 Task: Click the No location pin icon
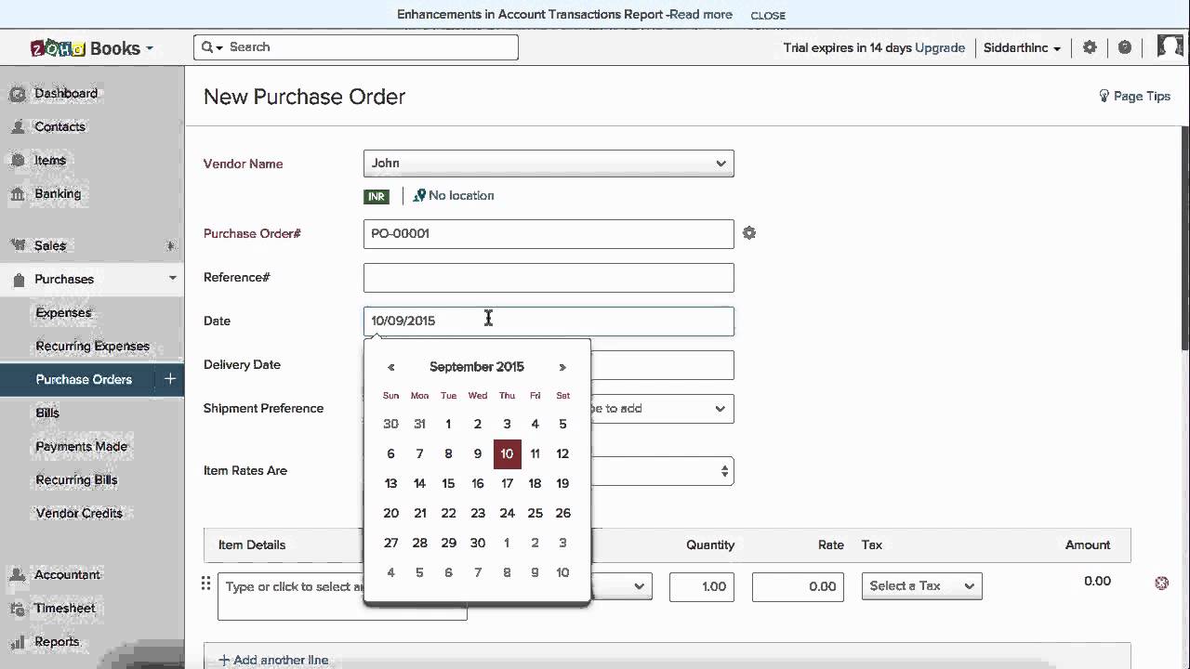(419, 195)
